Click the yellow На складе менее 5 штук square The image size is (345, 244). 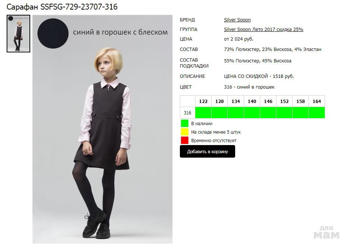point(185,132)
